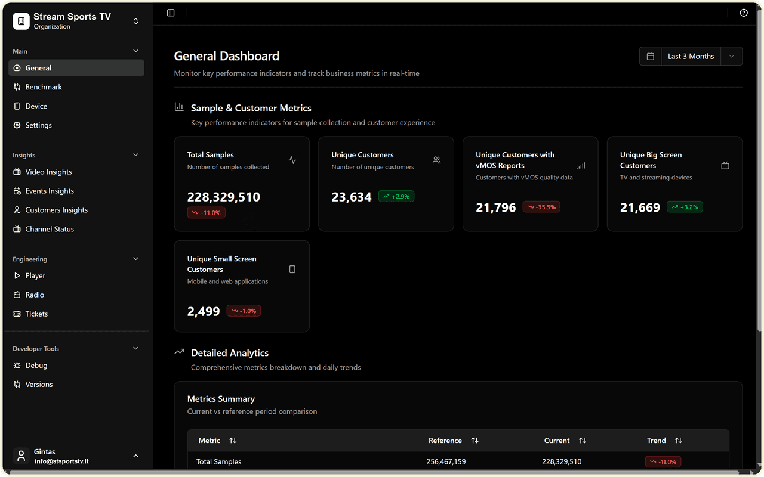The image size is (764, 477).
Task: Toggle the sidebar panel icon
Action: point(171,13)
